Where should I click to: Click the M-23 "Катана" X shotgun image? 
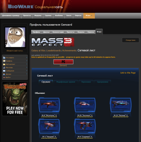click(120, 105)
